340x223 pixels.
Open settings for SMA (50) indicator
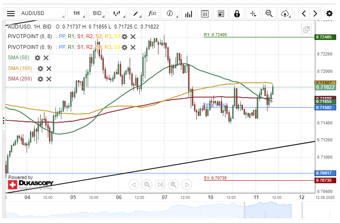[x=37, y=58]
